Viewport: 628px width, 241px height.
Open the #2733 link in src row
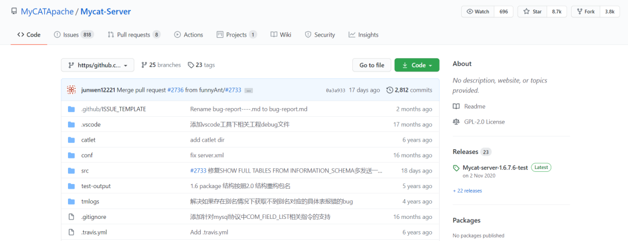coord(198,171)
